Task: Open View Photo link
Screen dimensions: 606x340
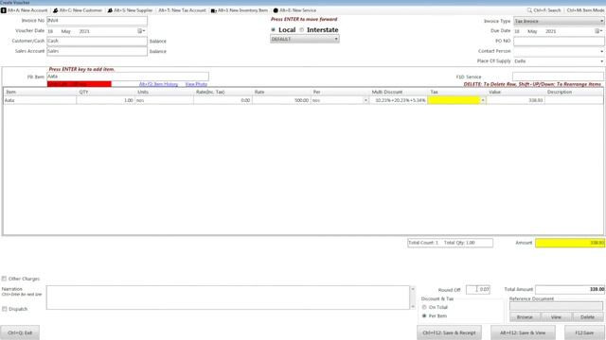Action: 196,84
